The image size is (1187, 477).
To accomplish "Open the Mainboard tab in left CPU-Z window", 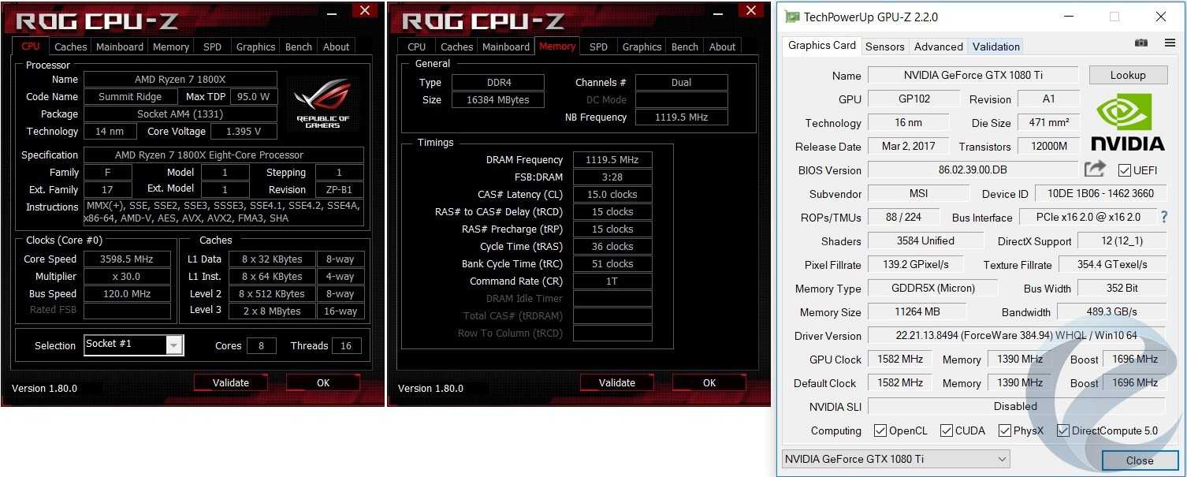I will click(120, 47).
